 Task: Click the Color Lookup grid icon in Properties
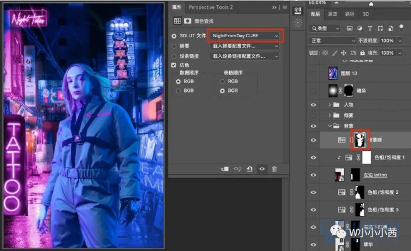coord(177,21)
